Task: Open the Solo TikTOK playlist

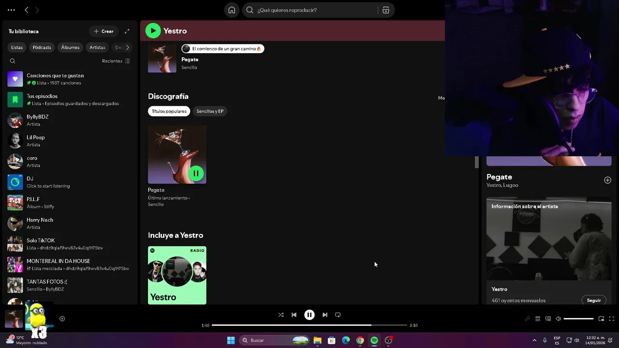Action: (x=70, y=244)
